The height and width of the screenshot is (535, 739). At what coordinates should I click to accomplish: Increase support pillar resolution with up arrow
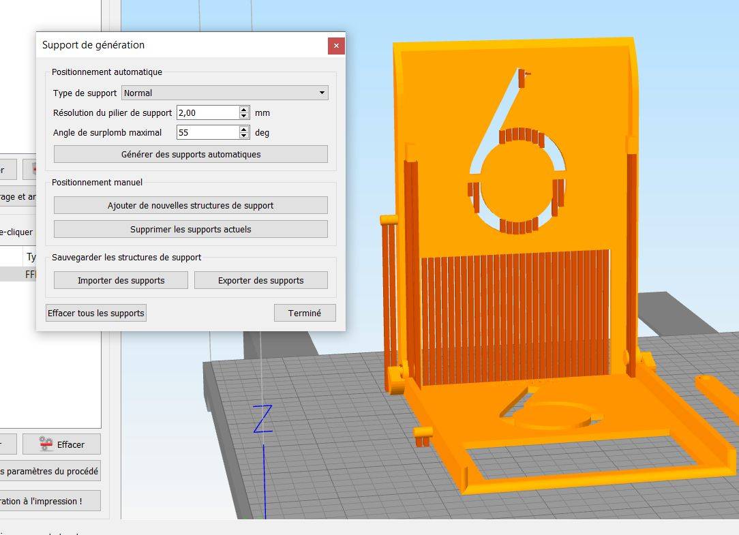tap(244, 109)
